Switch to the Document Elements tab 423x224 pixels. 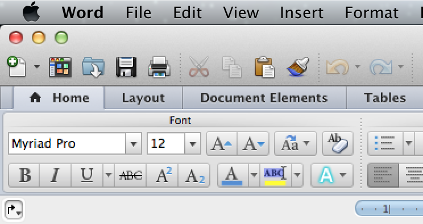264,98
